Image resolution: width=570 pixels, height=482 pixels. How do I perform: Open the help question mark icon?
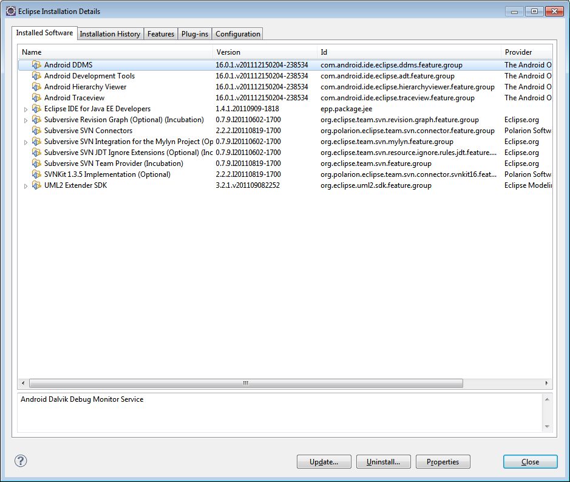click(x=21, y=461)
